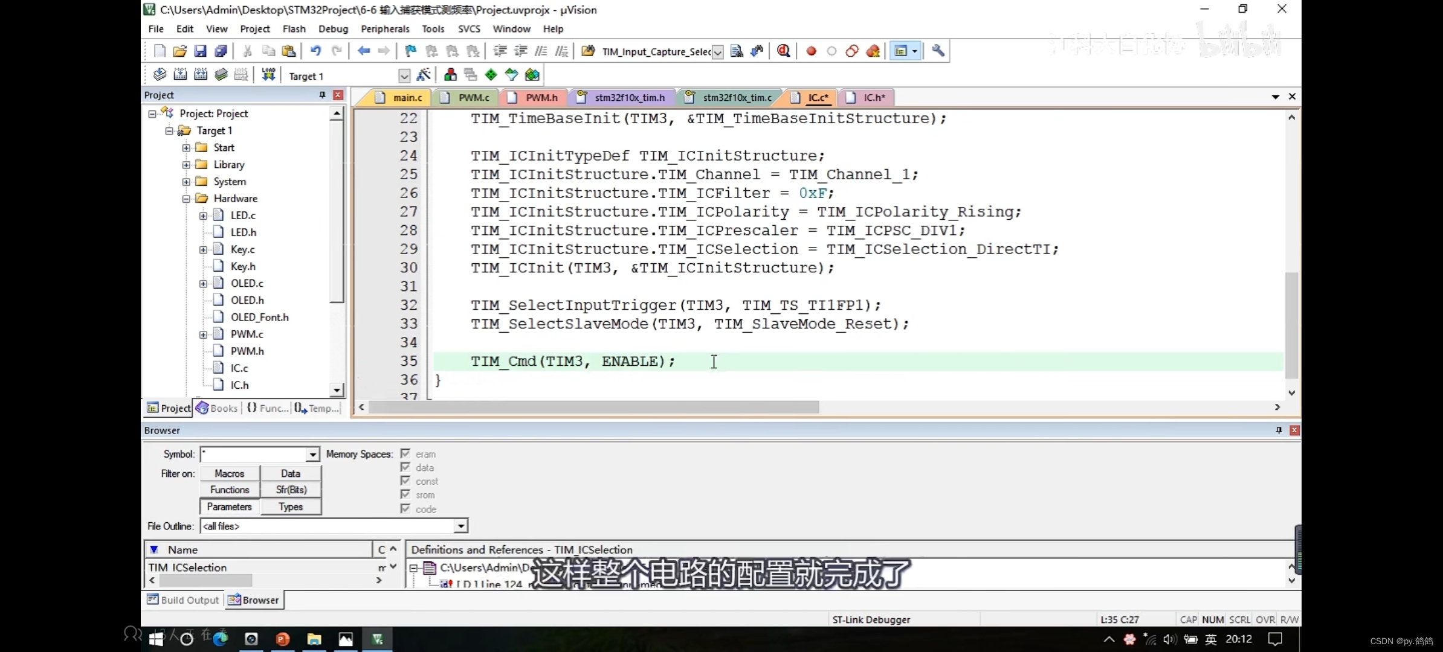Viewport: 1443px width, 652px height.
Task: Click the editor vertical scrollbar thumb
Action: coord(1291,325)
